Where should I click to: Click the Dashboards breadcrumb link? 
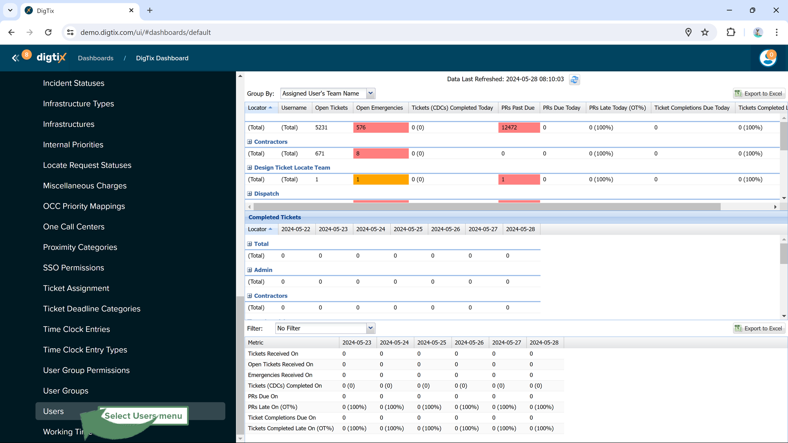96,58
